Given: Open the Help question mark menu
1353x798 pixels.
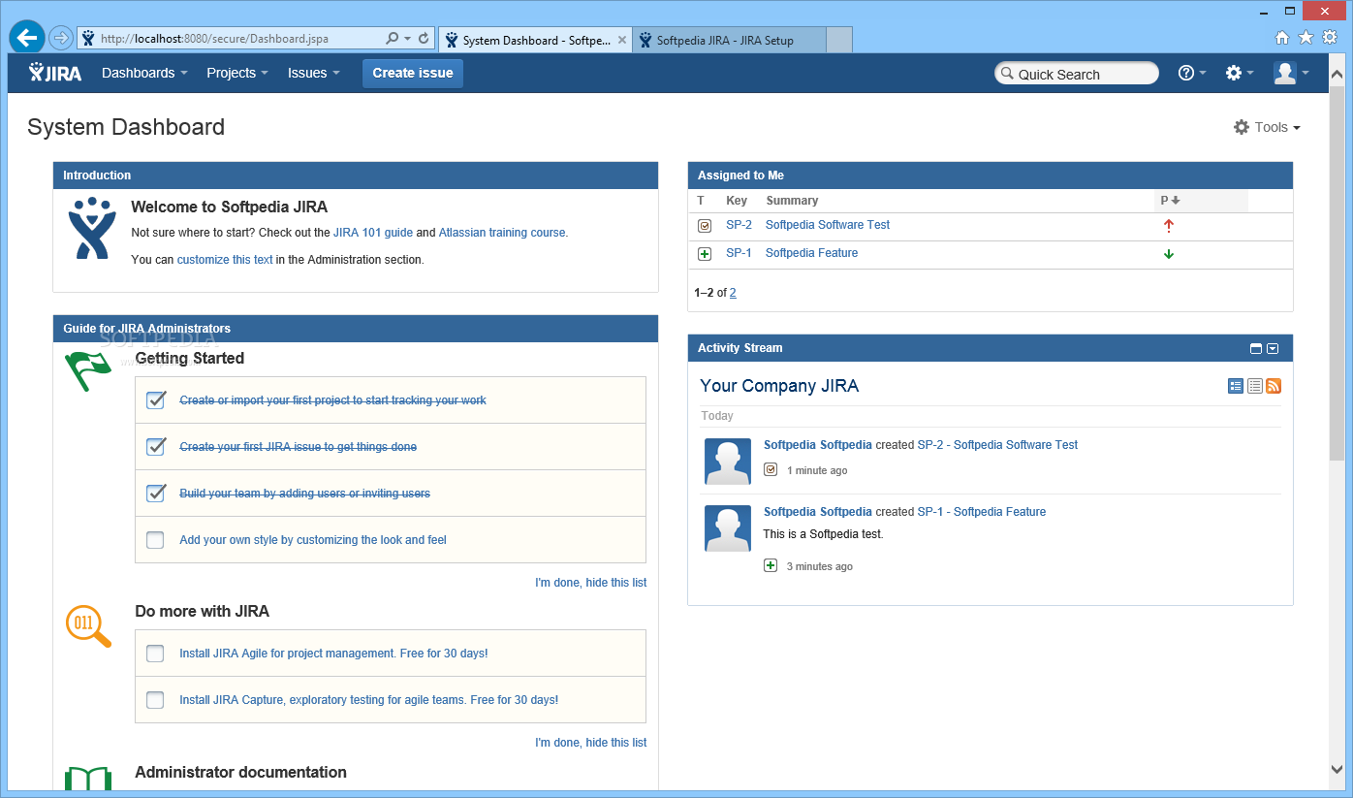Looking at the screenshot, I should 1192,73.
